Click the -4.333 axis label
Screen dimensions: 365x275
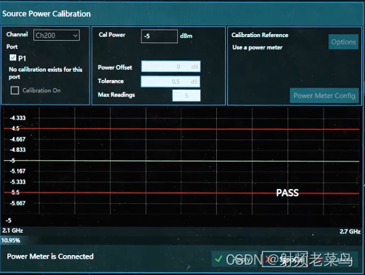pos(18,118)
